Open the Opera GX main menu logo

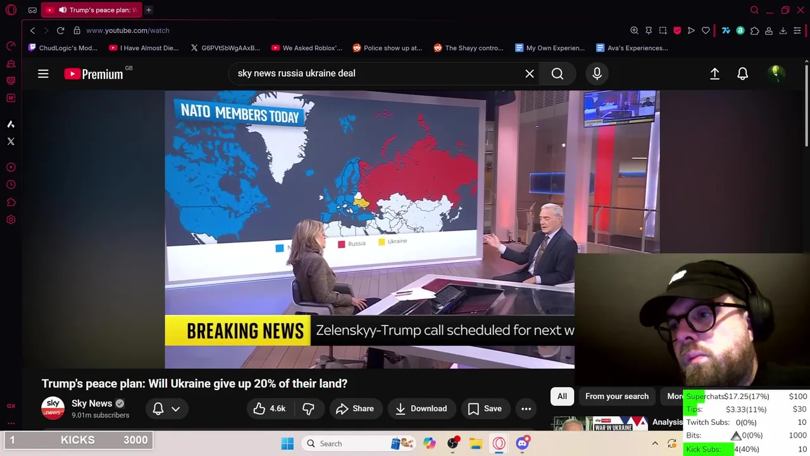coord(11,10)
